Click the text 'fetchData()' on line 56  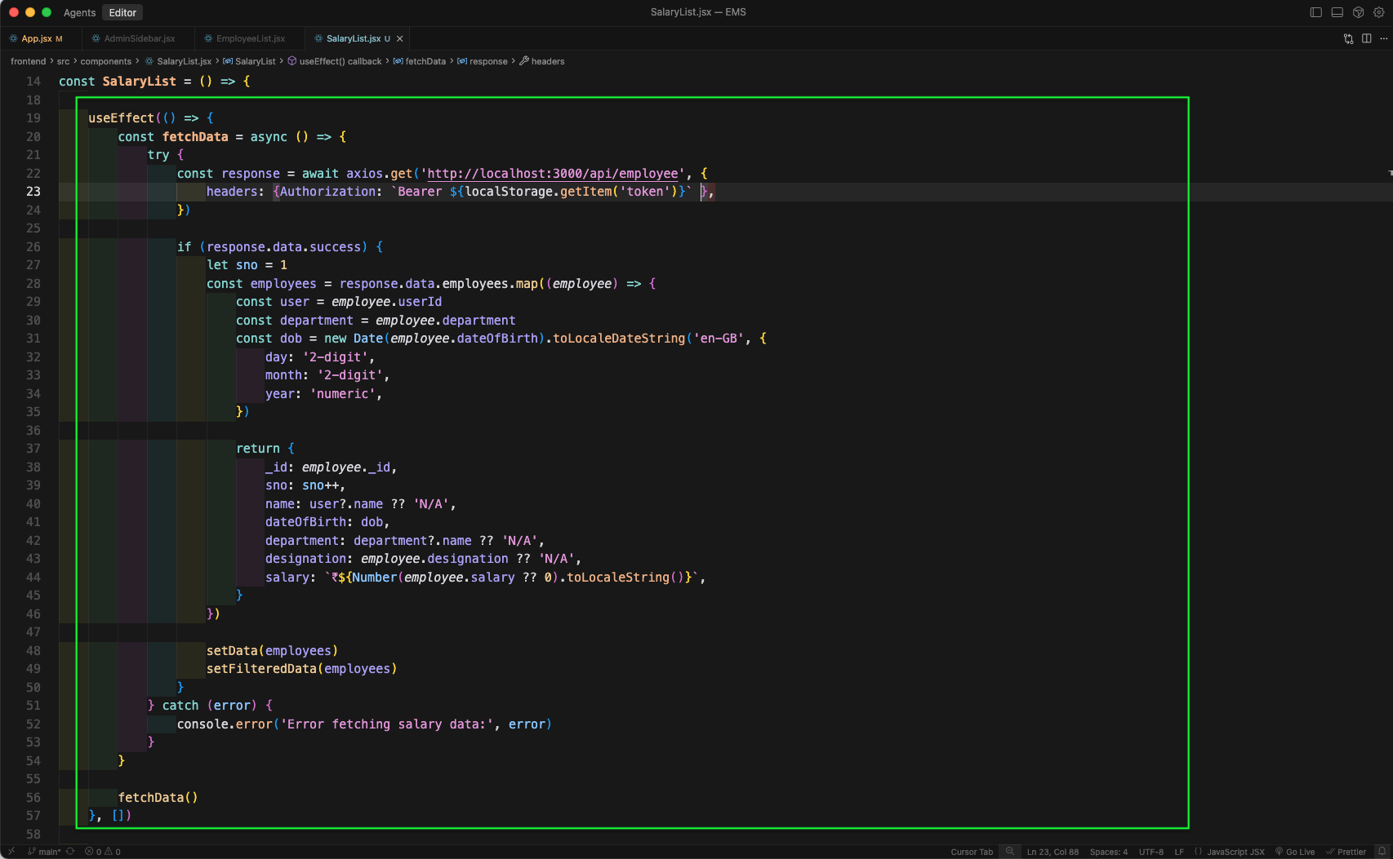pos(158,798)
